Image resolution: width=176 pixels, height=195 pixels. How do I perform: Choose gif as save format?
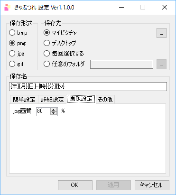pos(16,64)
